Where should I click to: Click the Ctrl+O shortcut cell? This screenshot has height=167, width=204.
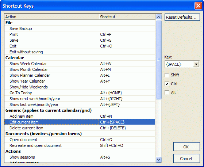pos(127,140)
